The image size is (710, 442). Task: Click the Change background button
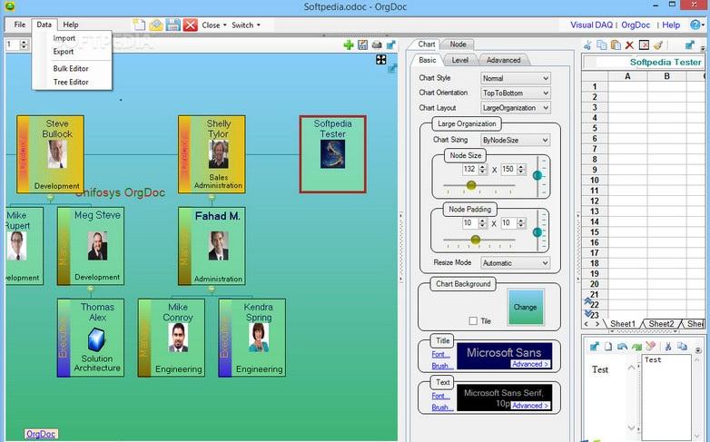tap(526, 307)
